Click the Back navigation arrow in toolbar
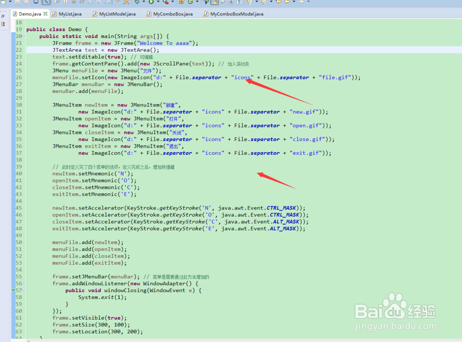 [x=287, y=2]
